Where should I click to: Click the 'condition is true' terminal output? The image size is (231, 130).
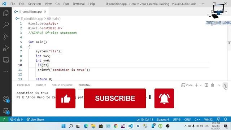pyautogui.click(x=32, y=93)
